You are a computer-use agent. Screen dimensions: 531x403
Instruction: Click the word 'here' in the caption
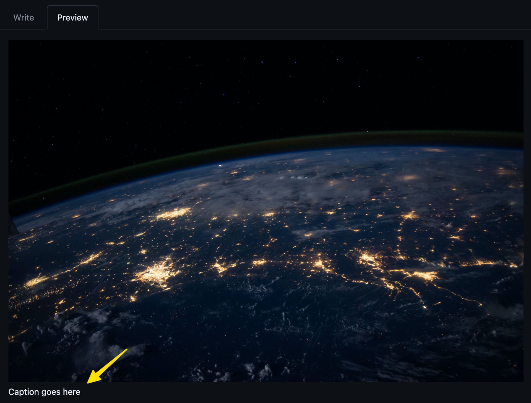click(x=72, y=392)
